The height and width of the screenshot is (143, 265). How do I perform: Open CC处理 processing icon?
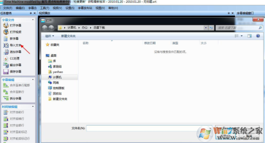[x=6, y=59]
